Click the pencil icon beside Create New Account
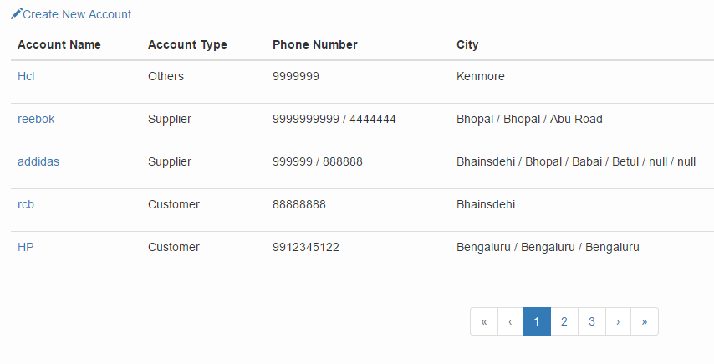Screen dimensions: 714x364 pyautogui.click(x=16, y=14)
